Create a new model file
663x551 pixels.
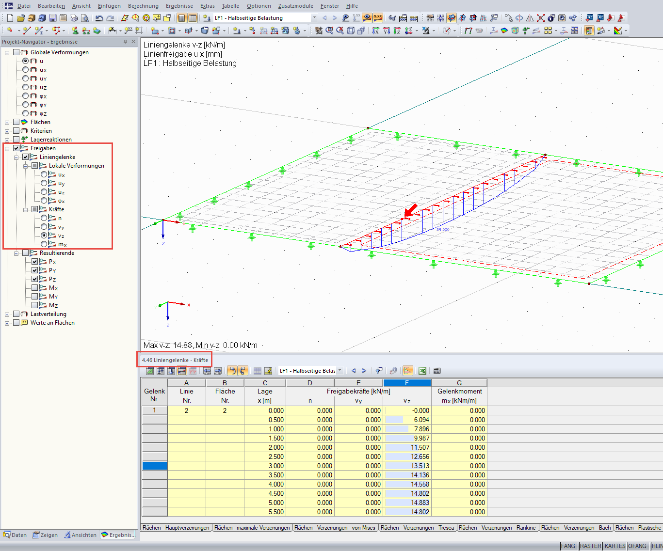(x=10, y=18)
